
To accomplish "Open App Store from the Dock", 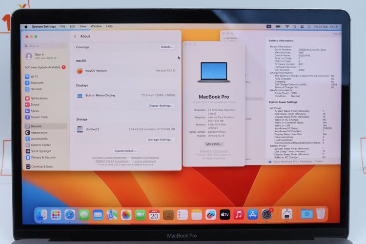I will pos(253,215).
